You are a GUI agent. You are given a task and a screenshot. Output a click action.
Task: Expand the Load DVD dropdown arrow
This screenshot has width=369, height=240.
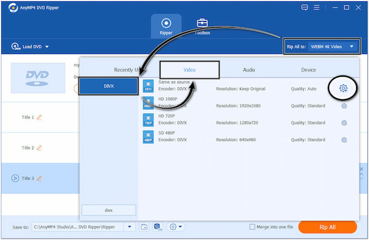click(47, 47)
